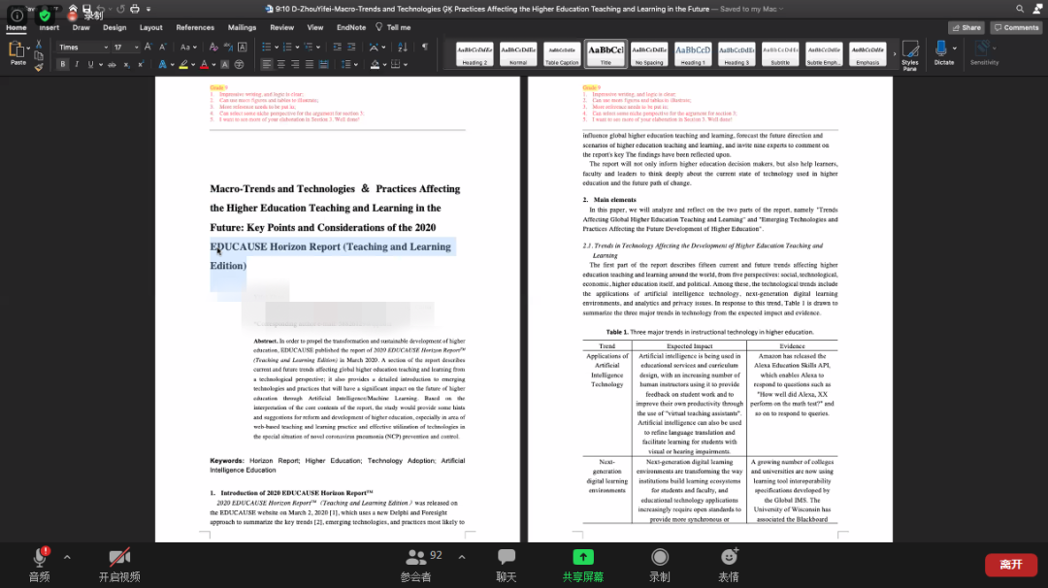The width and height of the screenshot is (1048, 588).
Task: Open Comments pane
Action: (1016, 27)
